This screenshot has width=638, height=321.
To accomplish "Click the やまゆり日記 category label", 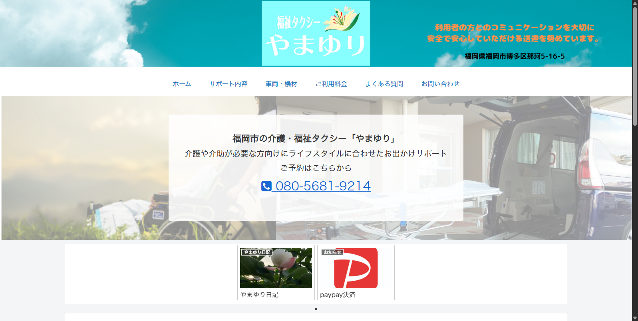I will 257,252.
